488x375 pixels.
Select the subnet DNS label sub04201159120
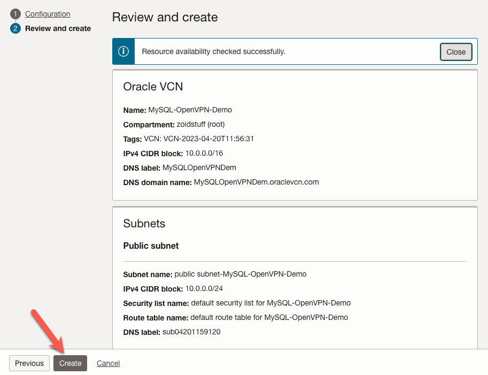pos(191,332)
